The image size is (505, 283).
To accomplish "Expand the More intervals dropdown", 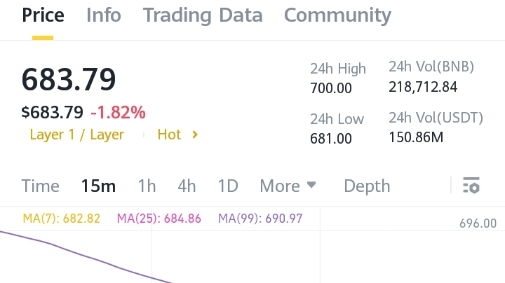I will coord(288,186).
